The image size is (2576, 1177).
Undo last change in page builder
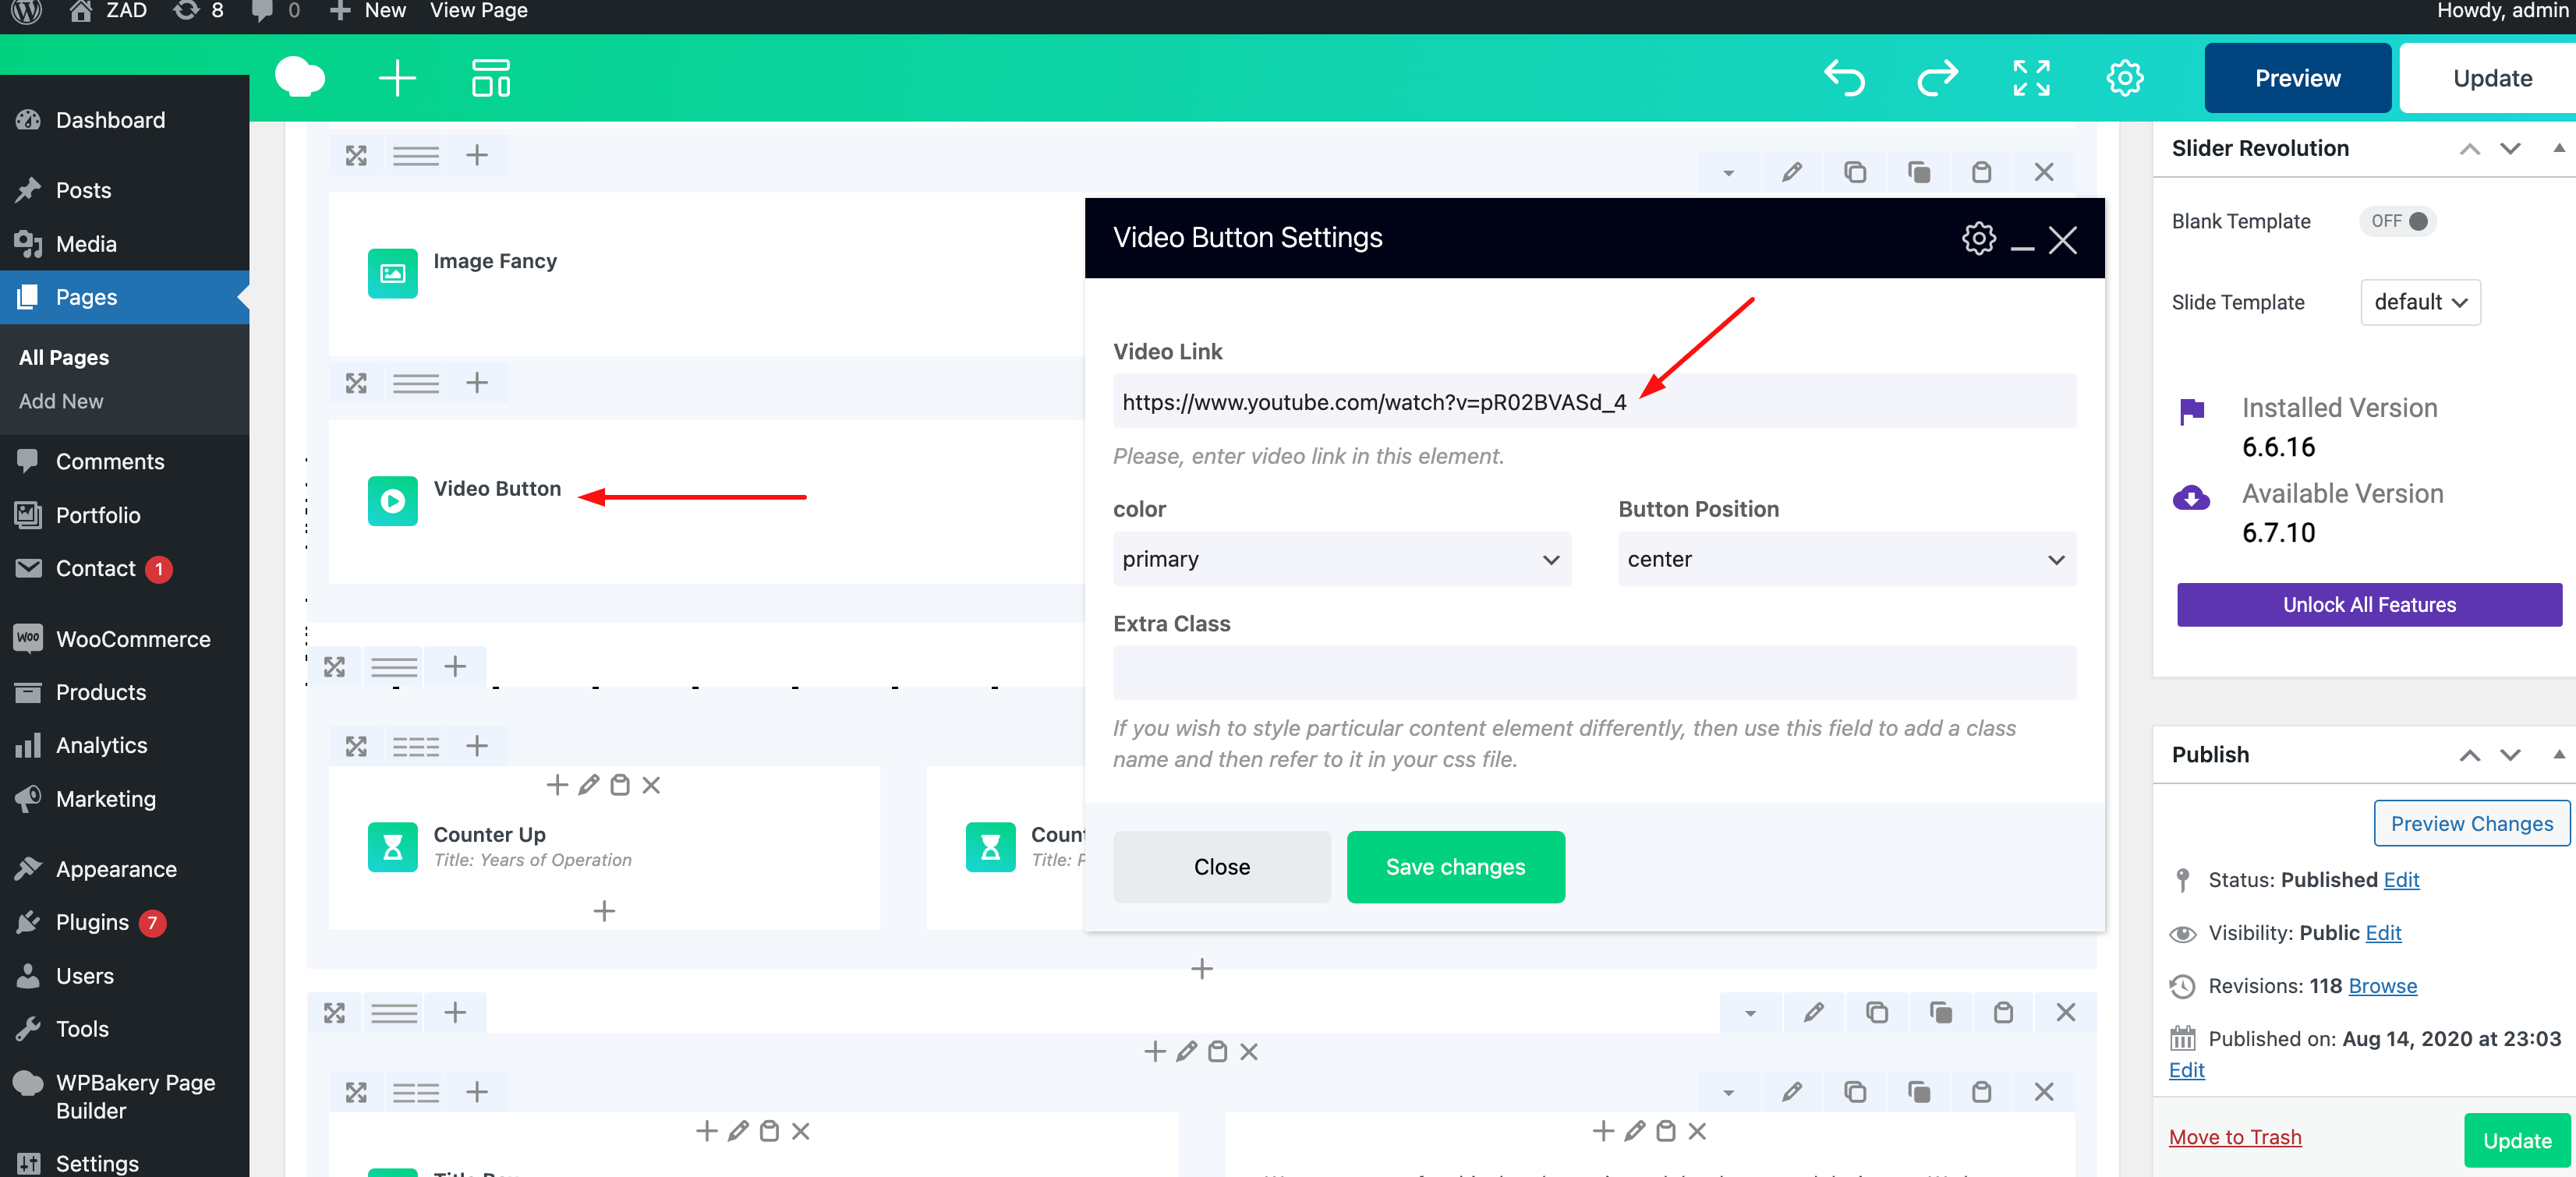pos(1844,78)
